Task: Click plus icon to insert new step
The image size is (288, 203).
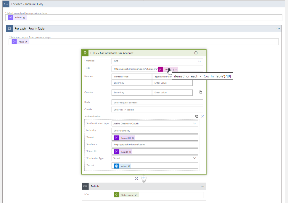Action: tap(144, 178)
